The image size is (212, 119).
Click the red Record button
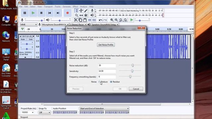[x=68, y=13]
